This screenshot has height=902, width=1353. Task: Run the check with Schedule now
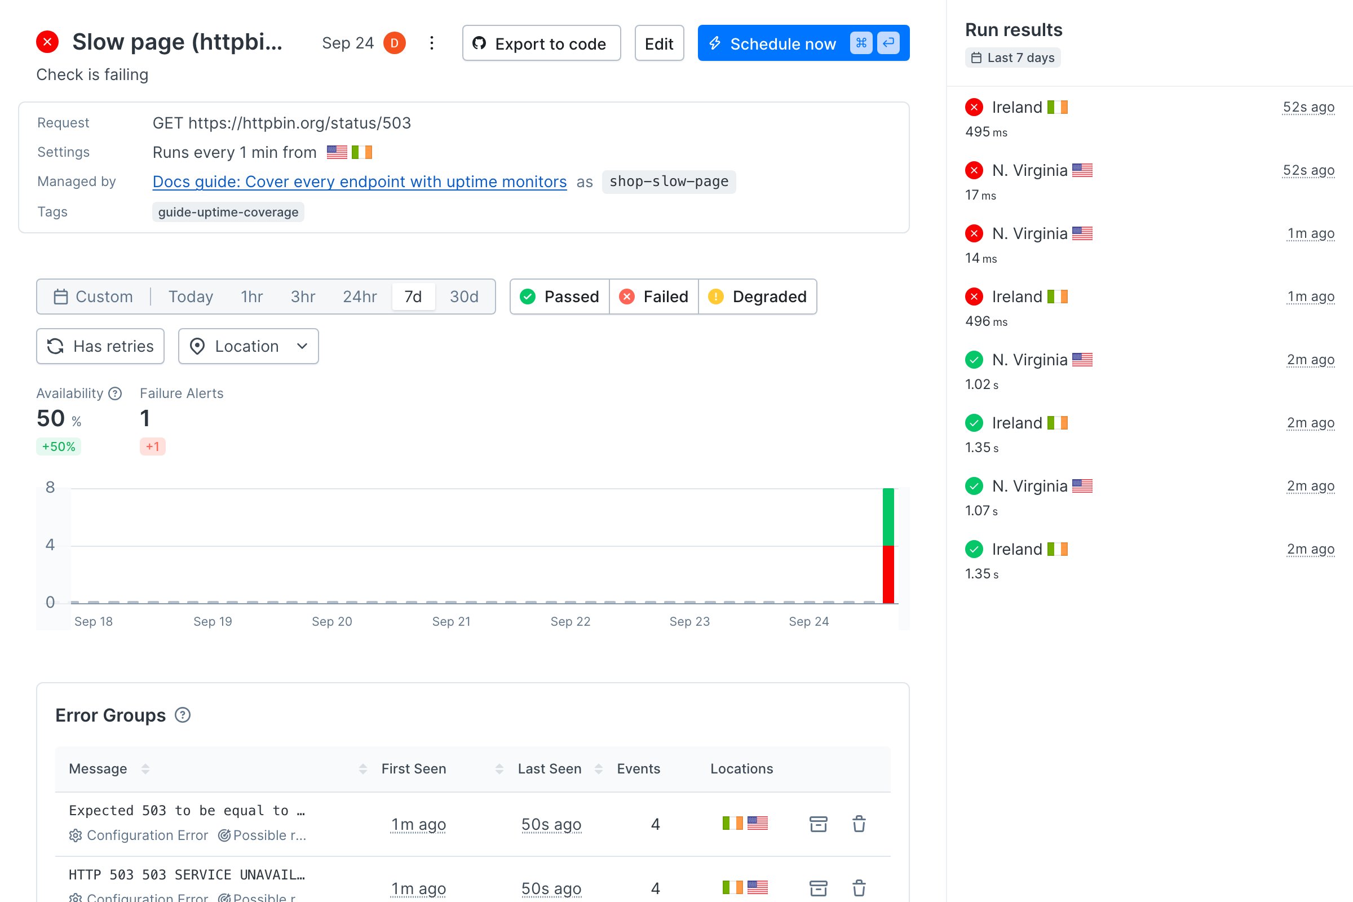(x=803, y=43)
